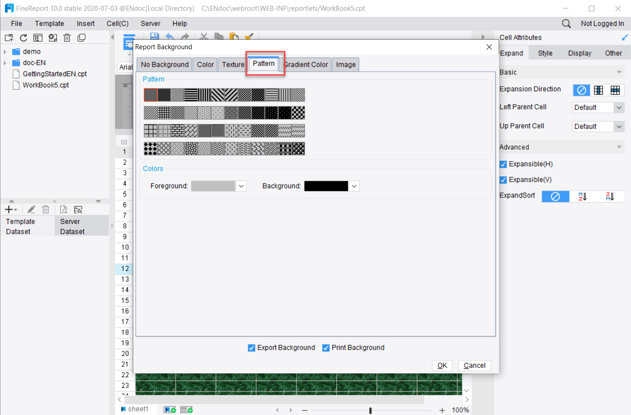Viewport: 631px width, 415px height.
Task: Uncheck Print Background
Action: [x=326, y=347]
